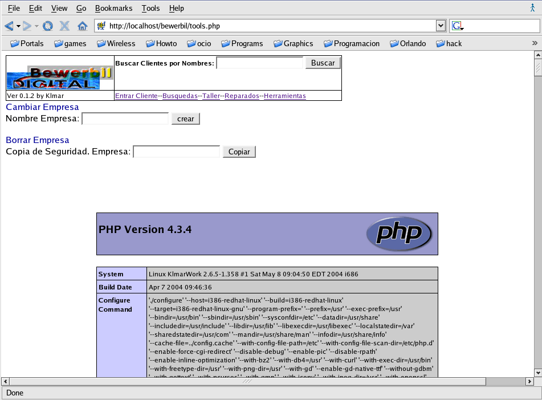The height and width of the screenshot is (400, 542).
Task: Click the Stop loading X icon
Action: point(64,26)
